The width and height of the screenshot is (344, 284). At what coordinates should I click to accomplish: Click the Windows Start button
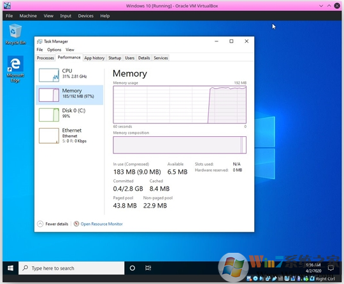(10, 268)
